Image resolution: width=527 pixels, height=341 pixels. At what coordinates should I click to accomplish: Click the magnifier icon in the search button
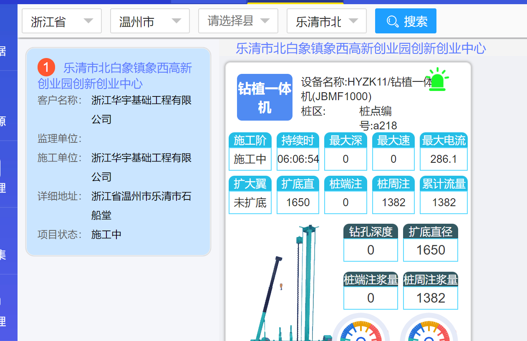[392, 21]
